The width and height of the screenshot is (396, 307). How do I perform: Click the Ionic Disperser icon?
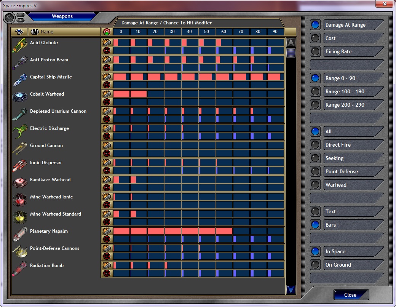20,166
